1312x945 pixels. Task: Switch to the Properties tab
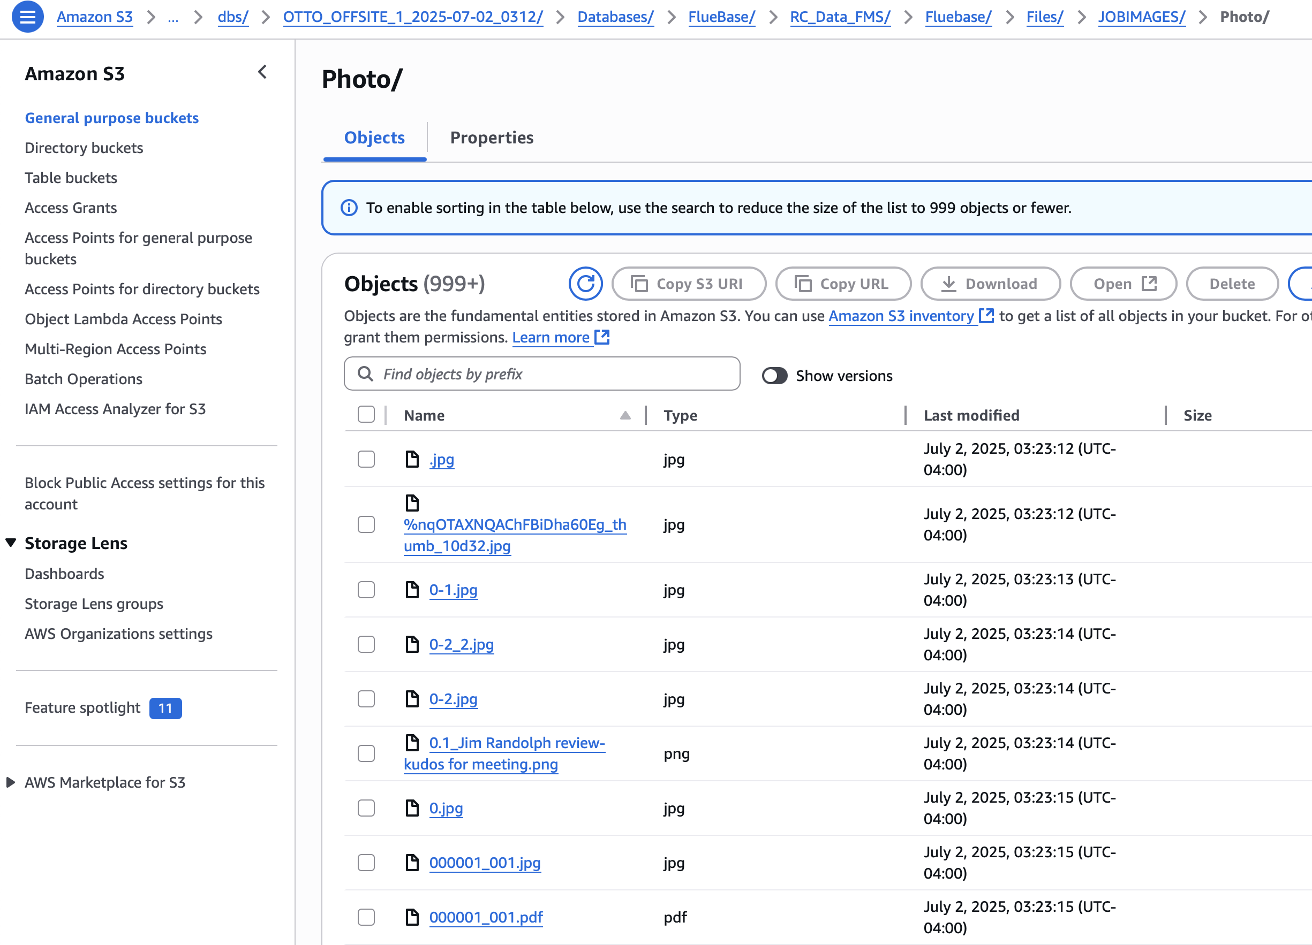pos(492,138)
